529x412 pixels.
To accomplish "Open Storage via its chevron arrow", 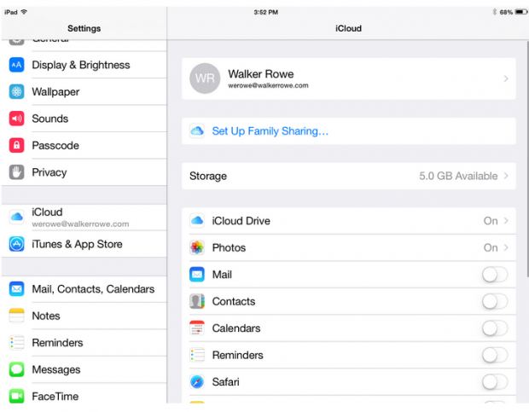I will click(506, 176).
